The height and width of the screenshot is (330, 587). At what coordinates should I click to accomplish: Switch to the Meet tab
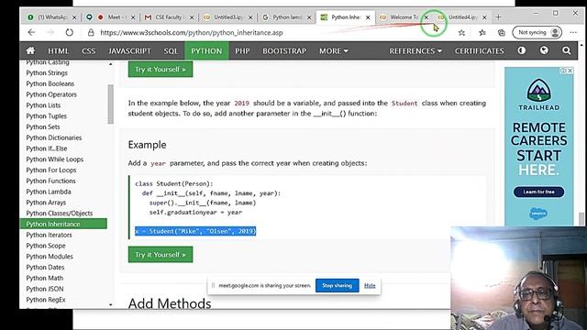pyautogui.click(x=111, y=17)
